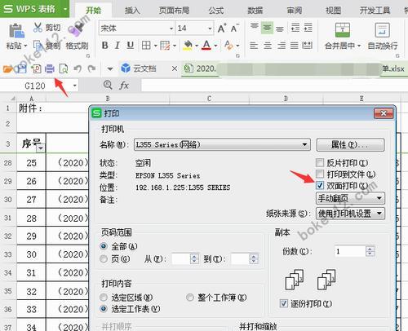Align cell content to vertical middle
The width and height of the screenshot is (408, 331).
click(x=267, y=28)
